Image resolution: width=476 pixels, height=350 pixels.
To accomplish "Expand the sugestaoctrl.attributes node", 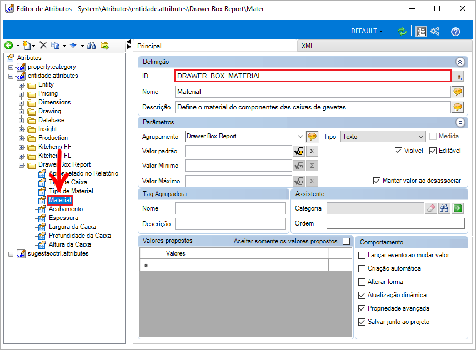I will (x=11, y=254).
